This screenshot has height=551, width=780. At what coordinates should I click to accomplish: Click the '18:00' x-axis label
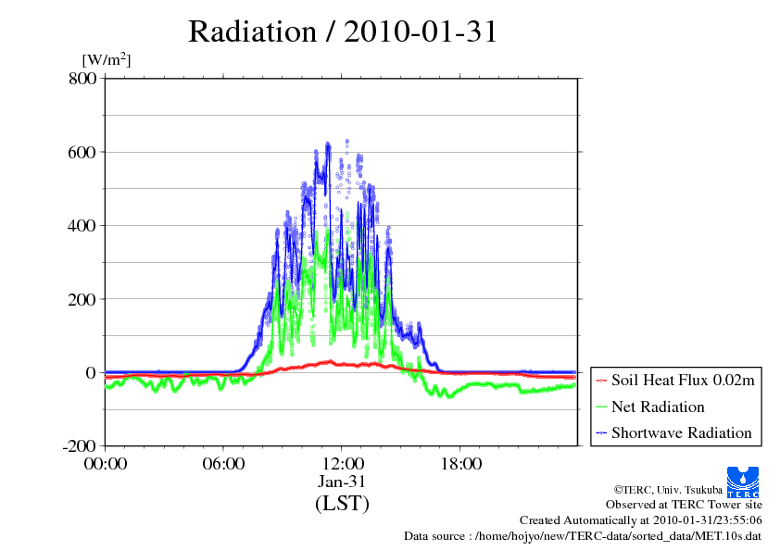tap(460, 464)
